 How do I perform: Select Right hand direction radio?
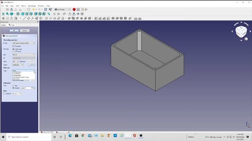click(13, 49)
